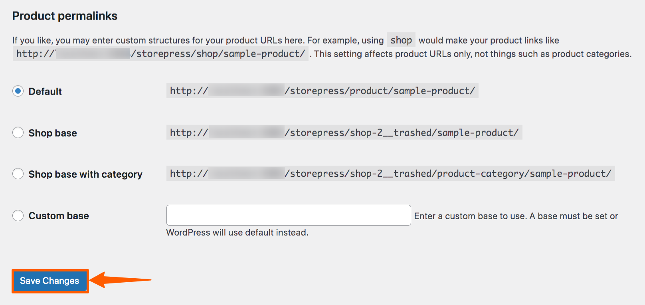This screenshot has width=645, height=305.
Task: Click "Enter a custom base to use" hint
Action: tap(516, 216)
